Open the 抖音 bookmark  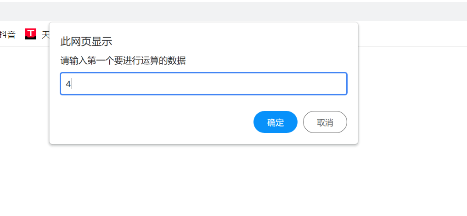pos(7,34)
